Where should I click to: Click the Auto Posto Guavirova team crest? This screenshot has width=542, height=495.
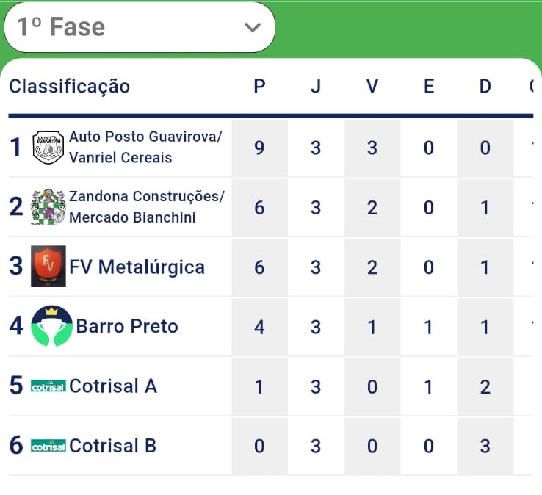pyautogui.click(x=48, y=148)
